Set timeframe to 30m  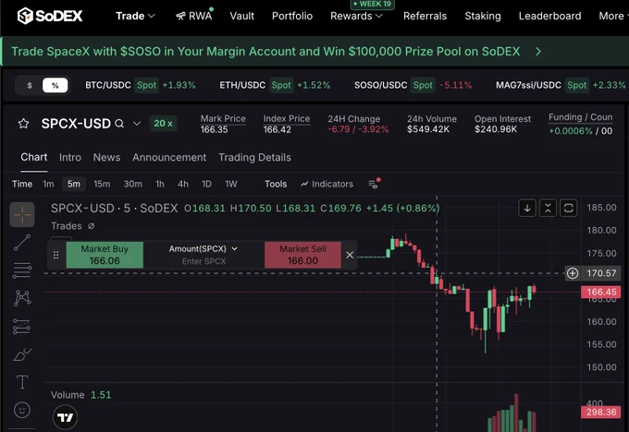133,184
